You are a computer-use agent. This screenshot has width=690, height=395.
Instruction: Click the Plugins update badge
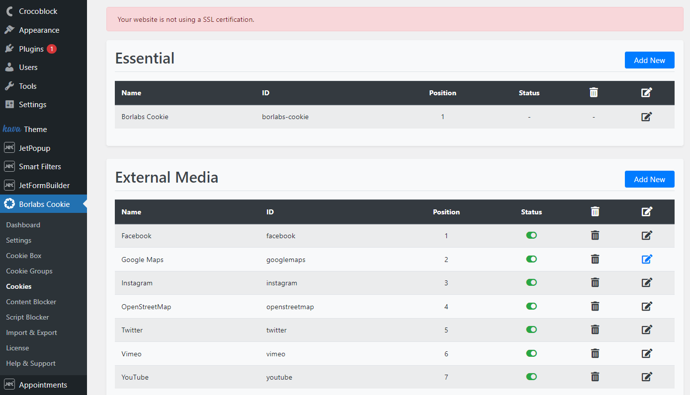click(x=52, y=49)
